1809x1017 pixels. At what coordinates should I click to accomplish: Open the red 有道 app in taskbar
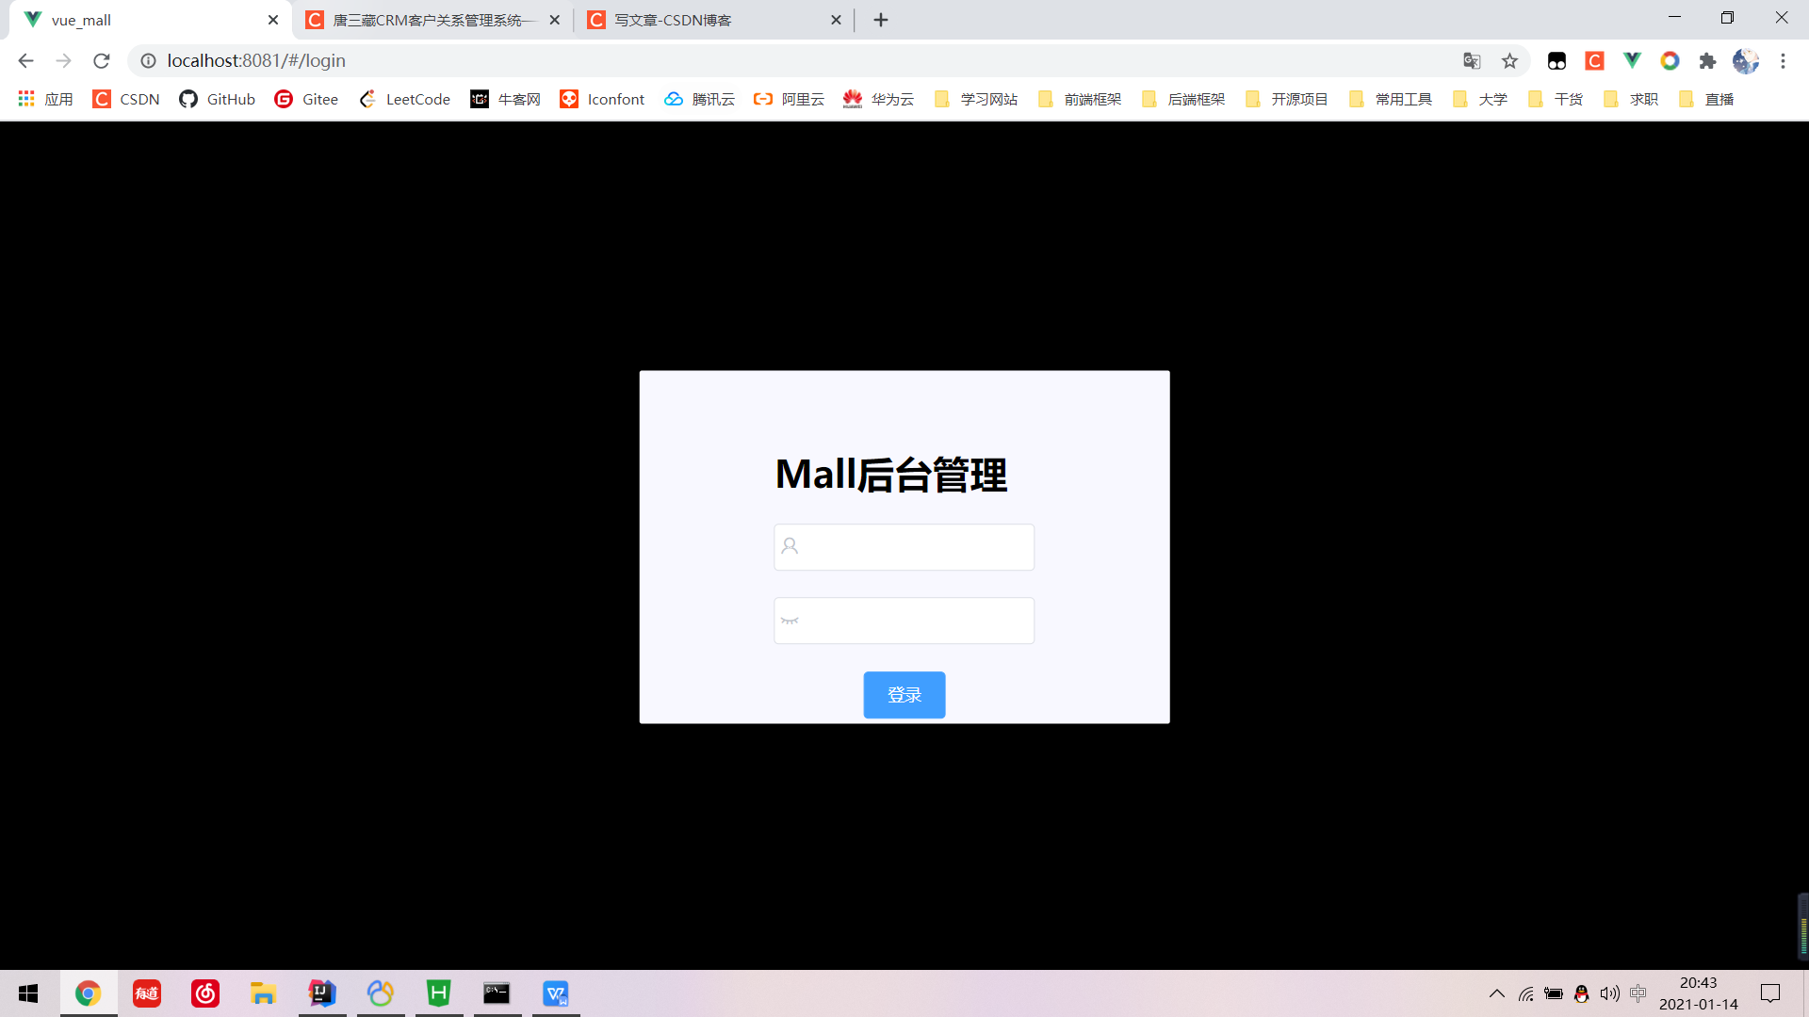coord(147,993)
